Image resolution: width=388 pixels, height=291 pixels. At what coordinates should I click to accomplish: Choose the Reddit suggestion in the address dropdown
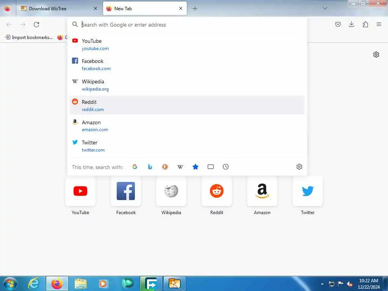coord(187,105)
